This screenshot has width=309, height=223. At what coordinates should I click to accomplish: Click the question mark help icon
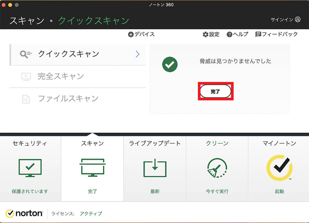click(x=229, y=34)
